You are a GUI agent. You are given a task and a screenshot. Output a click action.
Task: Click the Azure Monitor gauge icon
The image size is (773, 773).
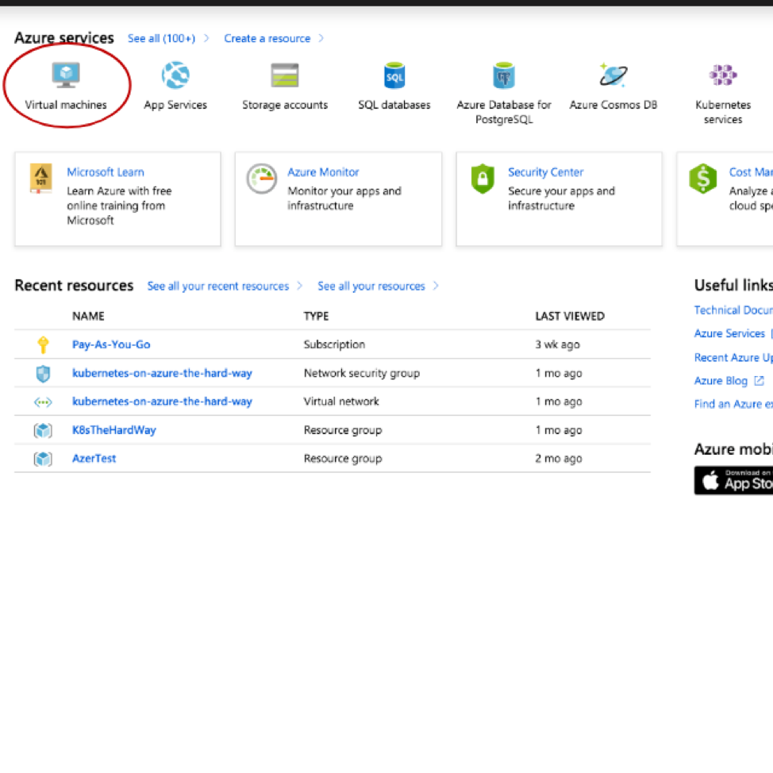[x=261, y=179]
